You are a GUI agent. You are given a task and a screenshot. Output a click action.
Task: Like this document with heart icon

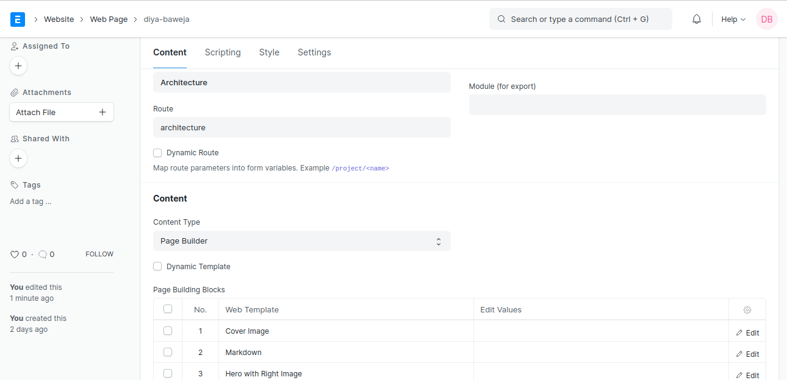click(x=15, y=255)
